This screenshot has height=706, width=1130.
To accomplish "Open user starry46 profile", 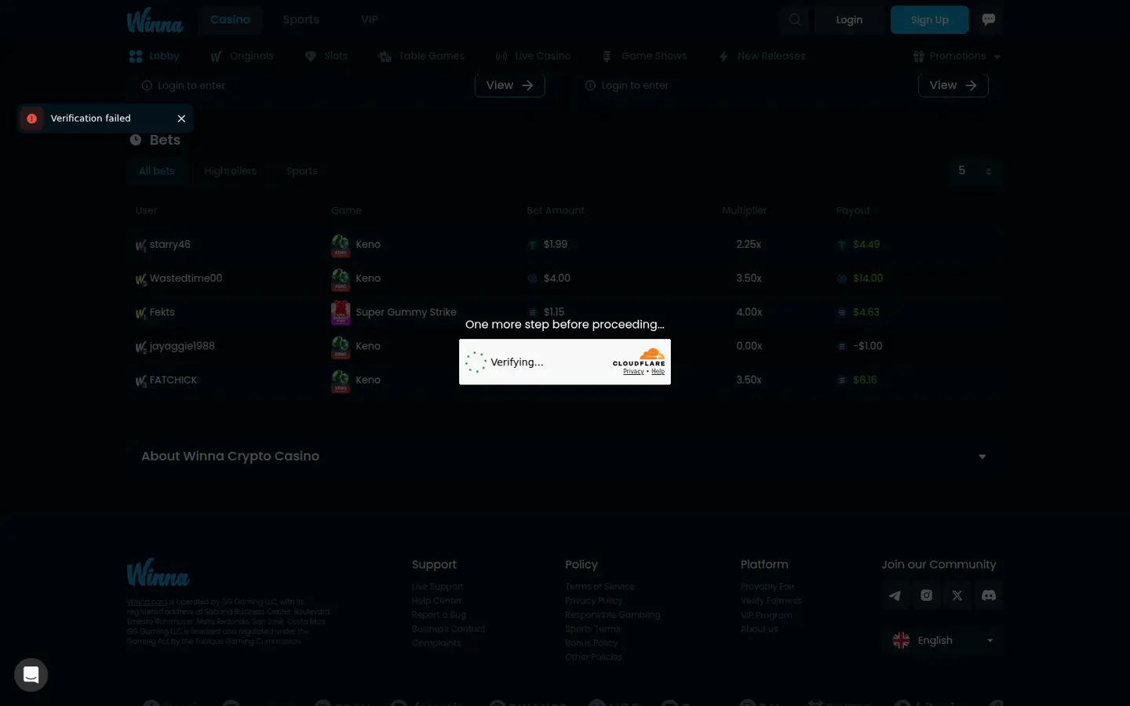I will click(169, 245).
